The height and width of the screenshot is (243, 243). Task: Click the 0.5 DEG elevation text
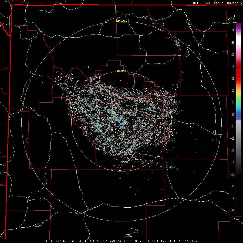(x=133, y=241)
